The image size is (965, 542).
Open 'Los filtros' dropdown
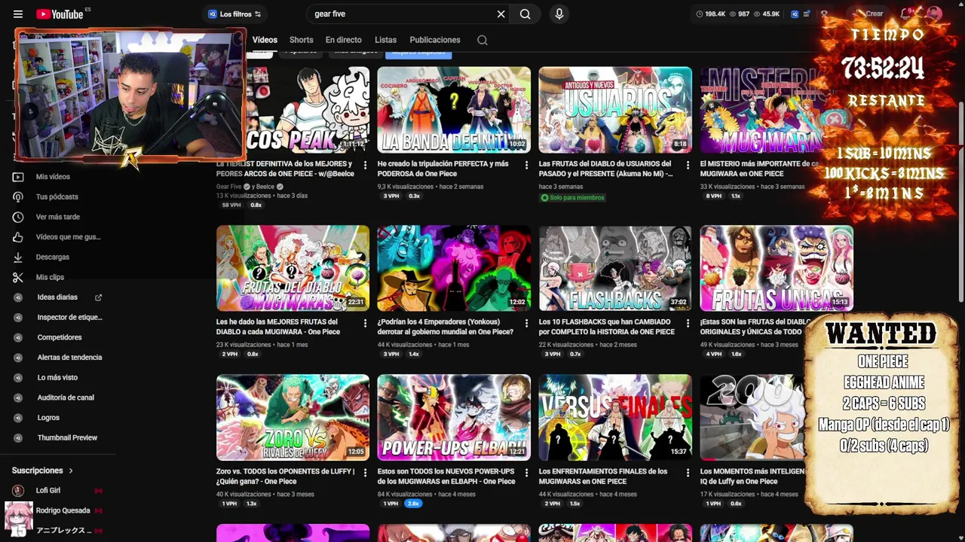point(234,14)
